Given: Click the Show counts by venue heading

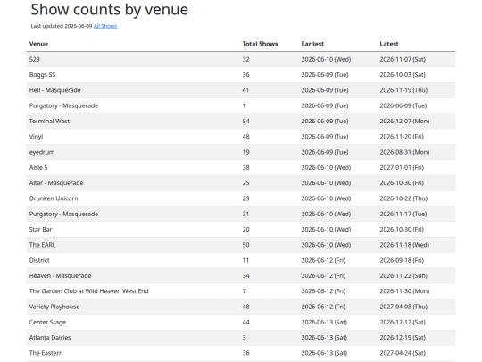Looking at the screenshot, I should point(110,10).
